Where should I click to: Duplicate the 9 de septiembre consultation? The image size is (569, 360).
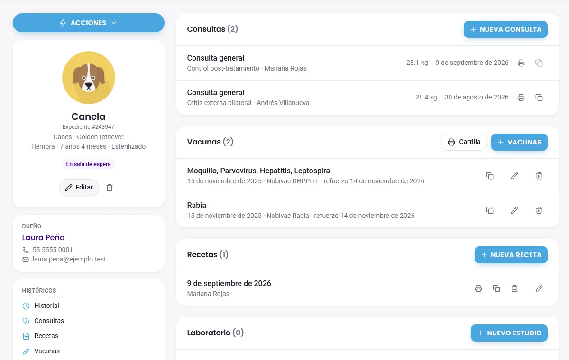point(539,63)
